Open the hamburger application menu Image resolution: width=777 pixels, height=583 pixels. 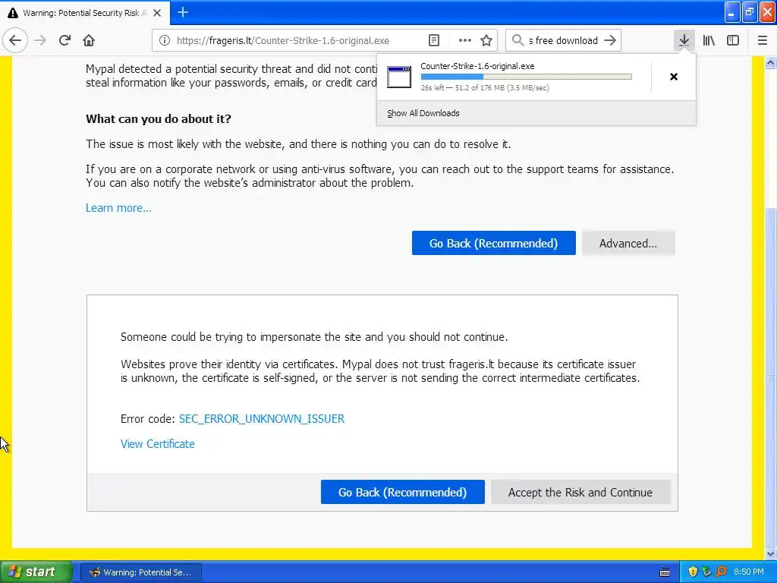(763, 40)
